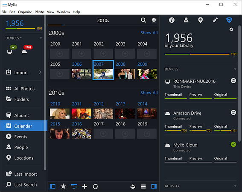Add photos to the empty 2003 placeholder
This screenshot has height=192, width=242.
(125, 54)
